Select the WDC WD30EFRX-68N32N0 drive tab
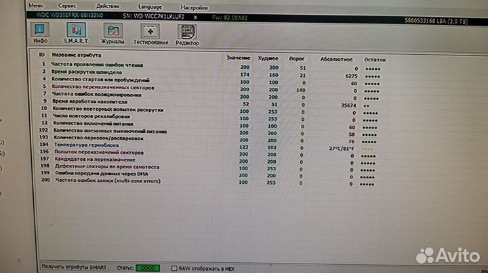Viewport: 488px width, 273px height. [x=70, y=15]
